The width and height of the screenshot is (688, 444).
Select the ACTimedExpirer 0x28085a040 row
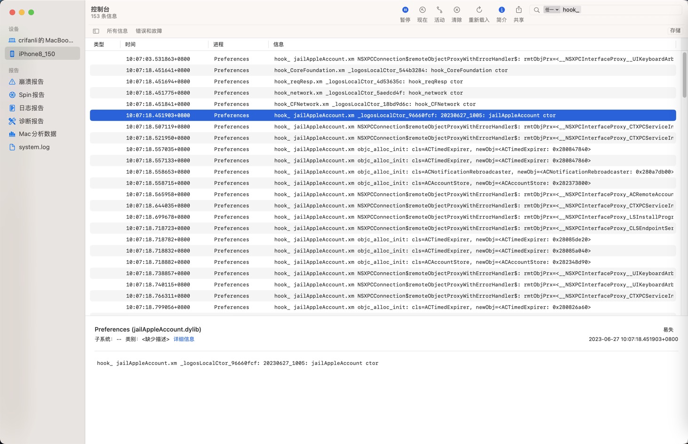383,251
